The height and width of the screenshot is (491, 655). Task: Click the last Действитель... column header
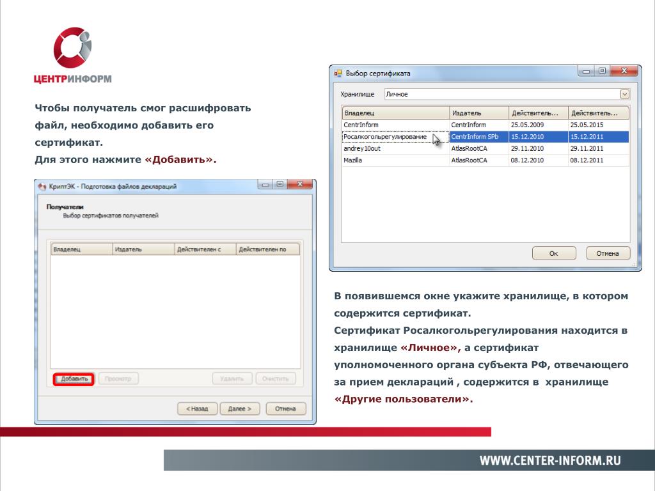tap(599, 113)
